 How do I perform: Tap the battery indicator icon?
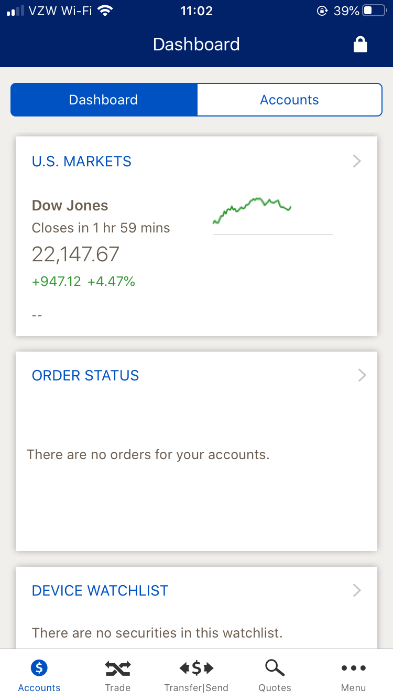pyautogui.click(x=374, y=11)
